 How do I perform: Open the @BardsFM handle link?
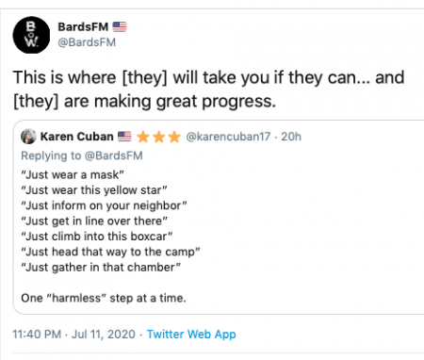[87, 42]
